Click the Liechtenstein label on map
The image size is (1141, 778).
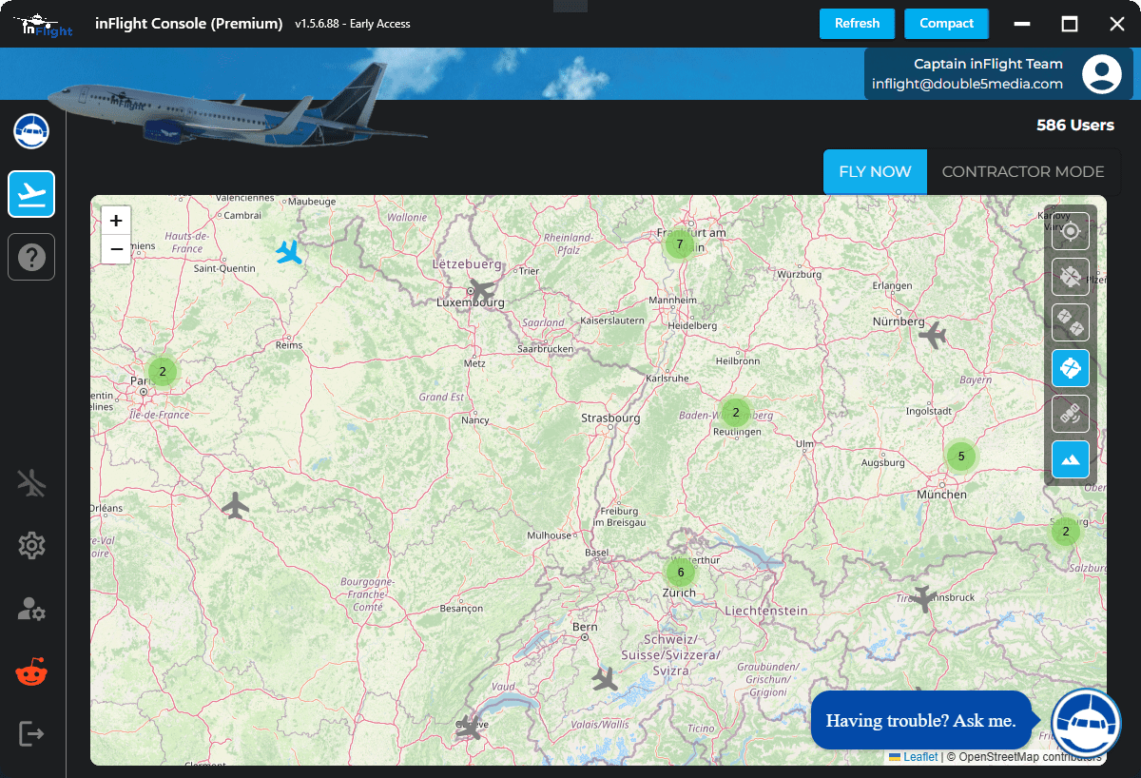(766, 611)
